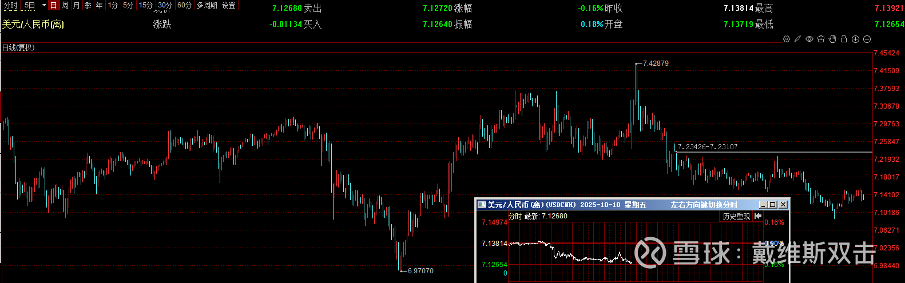
Task: Switch to 1分 minute chart
Action: coord(113,5)
